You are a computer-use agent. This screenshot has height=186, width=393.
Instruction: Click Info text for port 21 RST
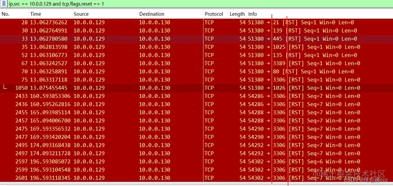[x=301, y=23]
